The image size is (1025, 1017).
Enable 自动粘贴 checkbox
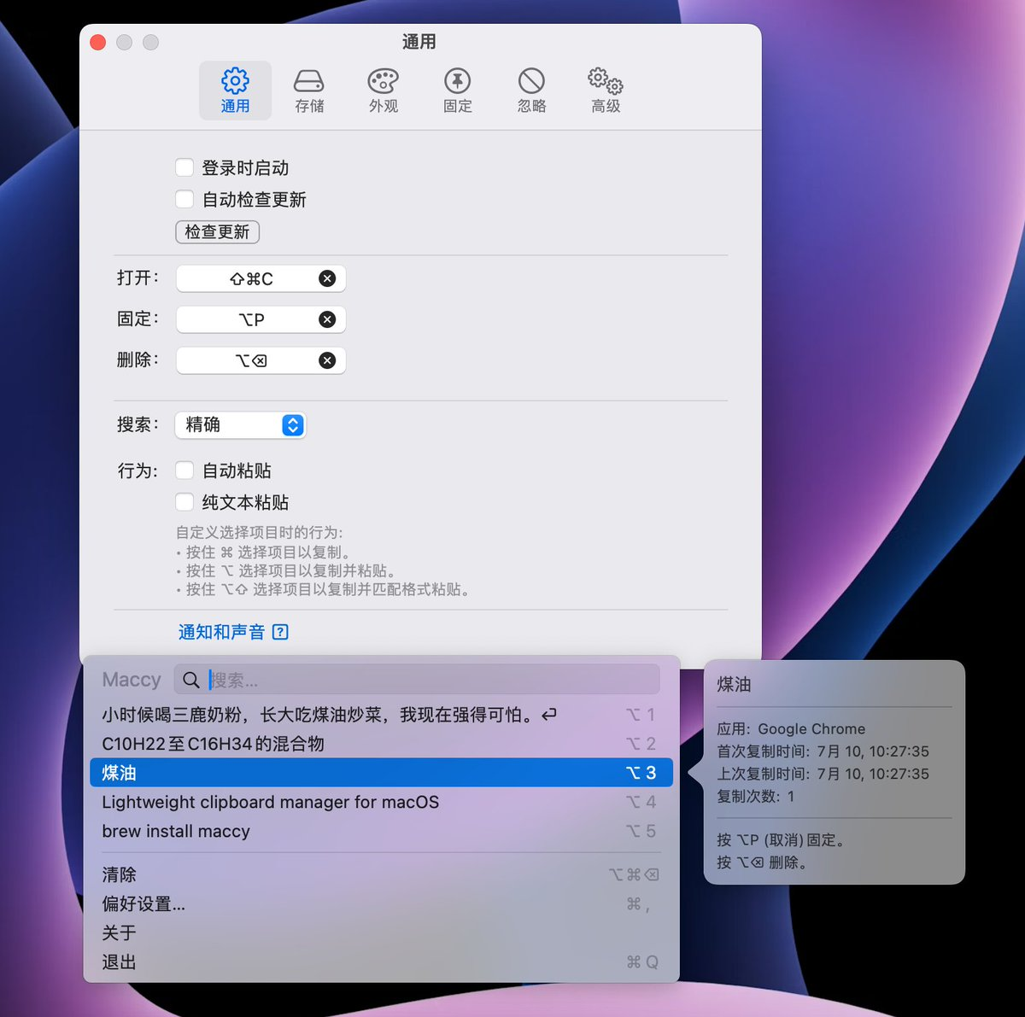184,470
